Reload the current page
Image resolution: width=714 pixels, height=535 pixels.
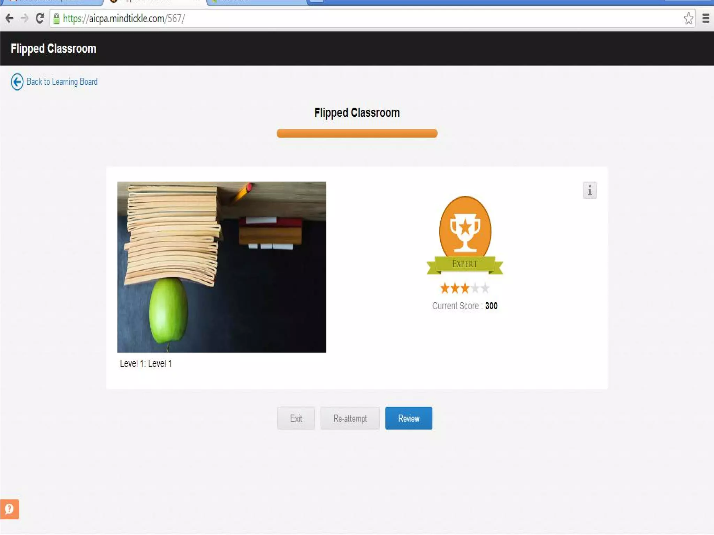(x=40, y=18)
